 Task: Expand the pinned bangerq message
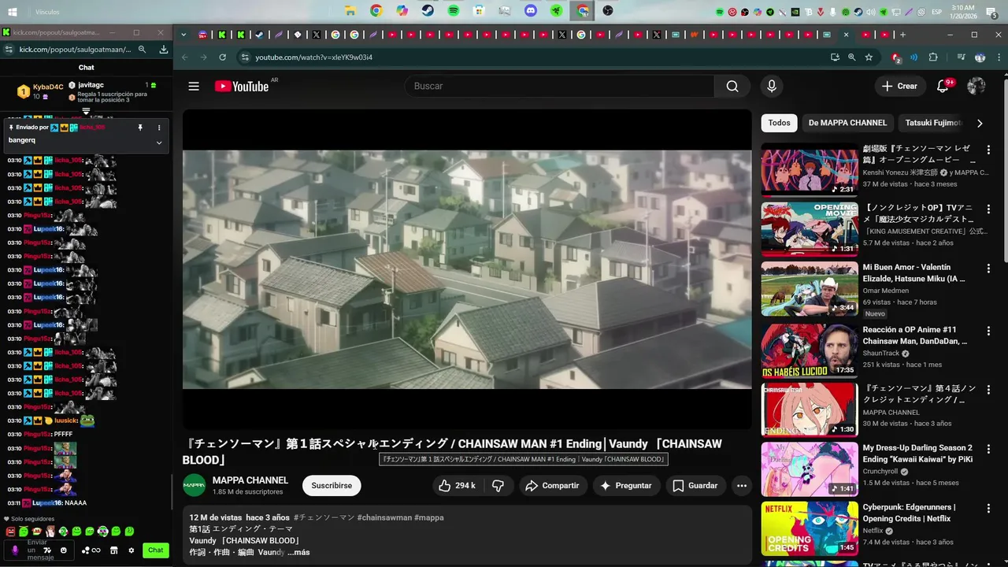(x=159, y=143)
